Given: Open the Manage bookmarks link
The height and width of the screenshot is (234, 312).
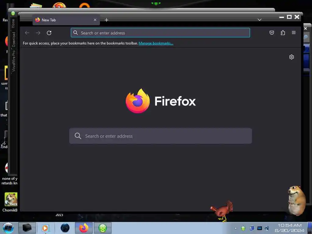Looking at the screenshot, I should (156, 43).
